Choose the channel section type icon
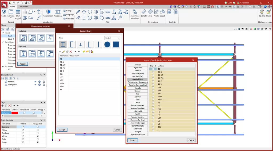 click(x=72, y=44)
